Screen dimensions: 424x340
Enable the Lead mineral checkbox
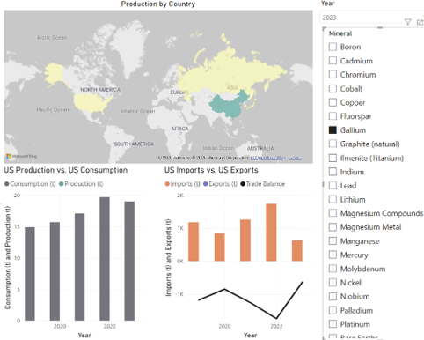tap(333, 186)
